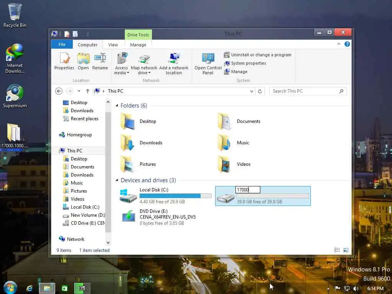Select the Videos folder in Folders group
Image resolution: width=392 pixels, height=294 pixels.
[x=234, y=164]
